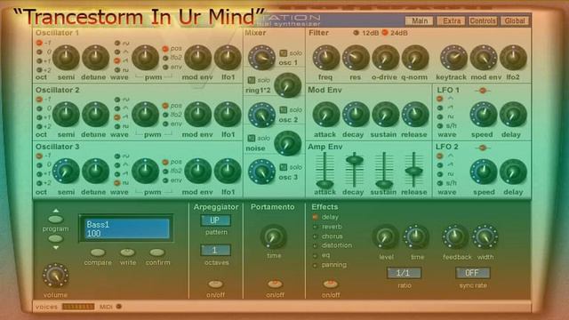
Task: Toggle the Effects on/off button
Action: tap(330, 284)
